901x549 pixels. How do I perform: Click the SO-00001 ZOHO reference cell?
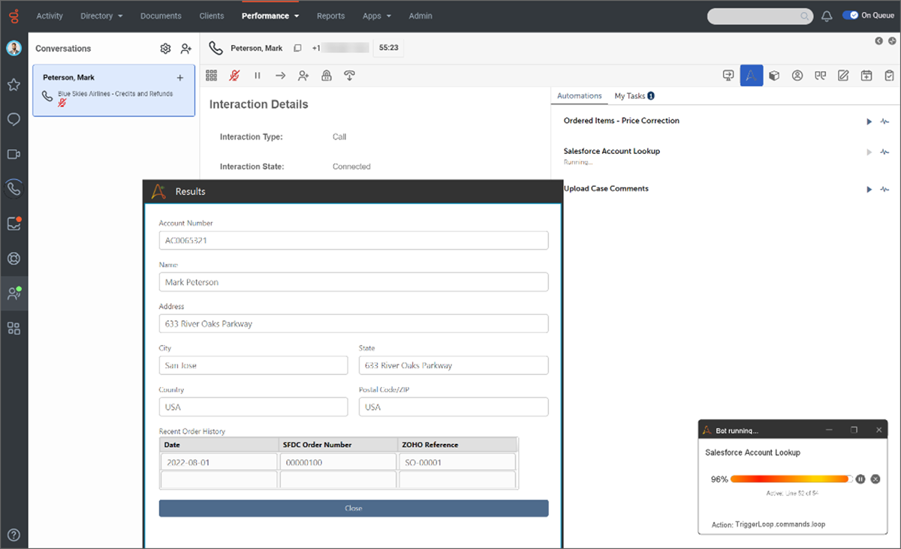click(x=457, y=463)
